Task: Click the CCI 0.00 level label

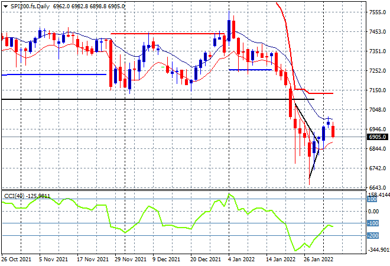Action: 373,212
